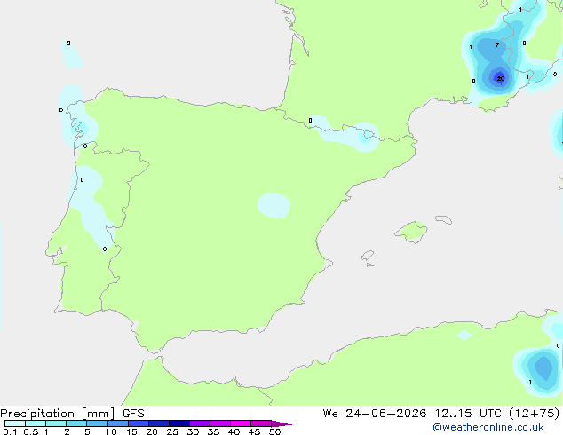The width and height of the screenshot is (563, 435).
Task: Click the 5–10 mm legend color swatch
Action: pos(97,423)
